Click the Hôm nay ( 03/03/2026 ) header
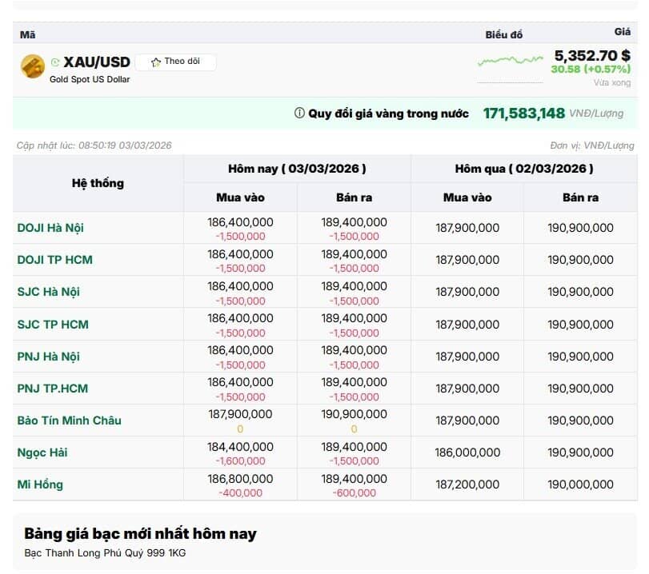The width and height of the screenshot is (649, 574). click(x=297, y=169)
